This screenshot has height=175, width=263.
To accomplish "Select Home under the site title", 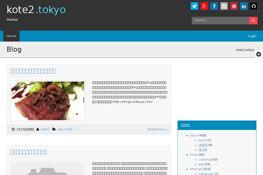I will coord(12,20).
